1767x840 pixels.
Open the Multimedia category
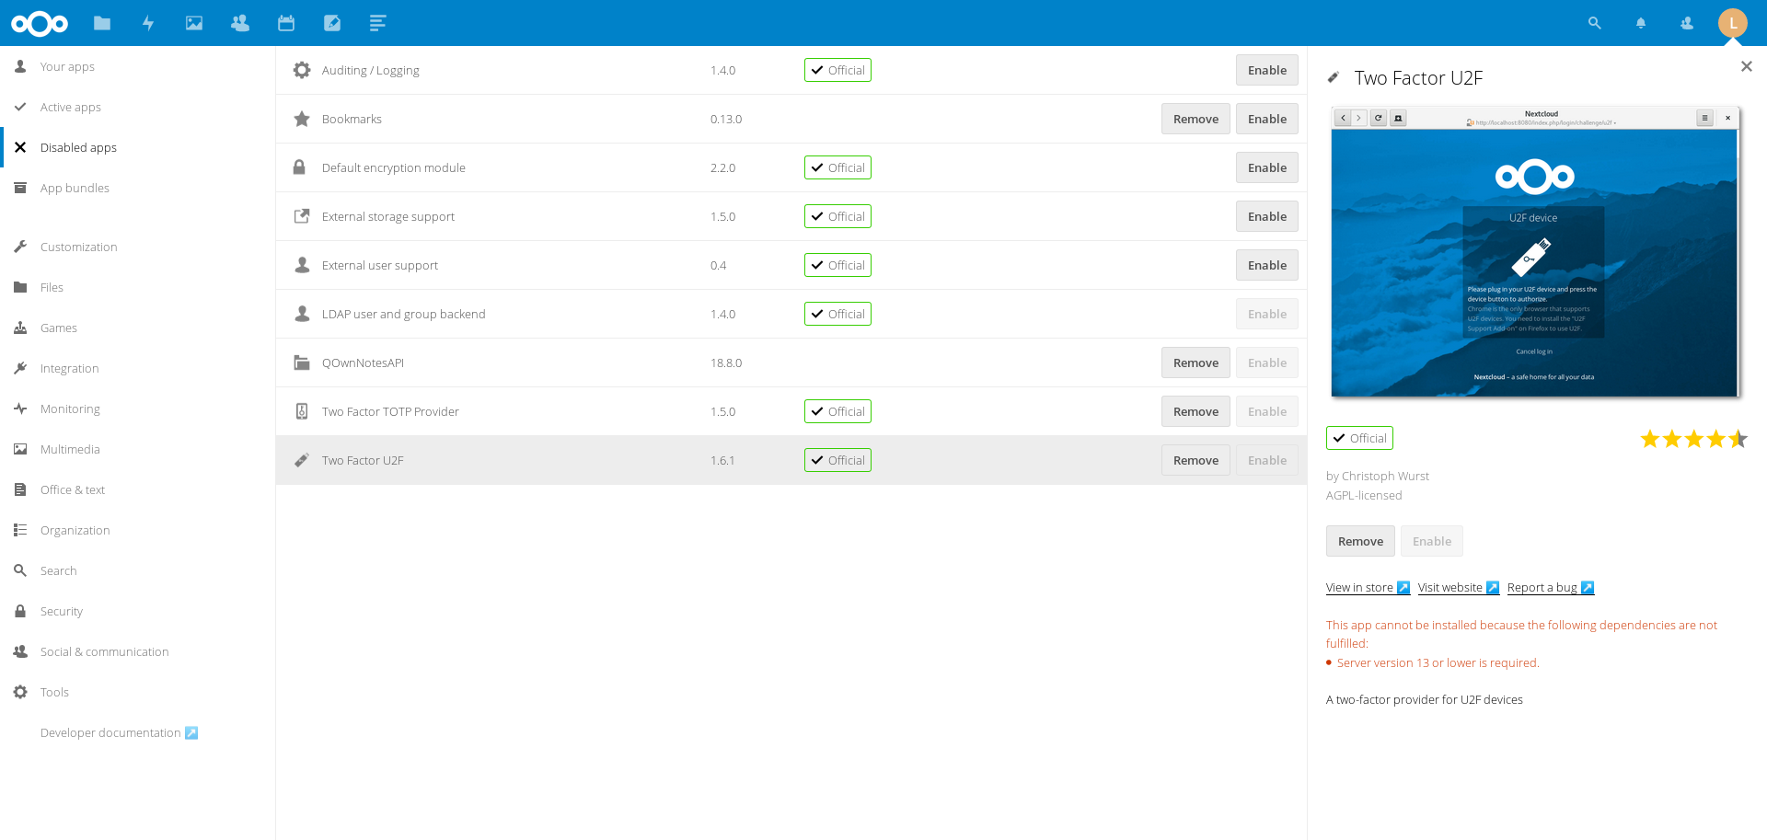coord(71,449)
